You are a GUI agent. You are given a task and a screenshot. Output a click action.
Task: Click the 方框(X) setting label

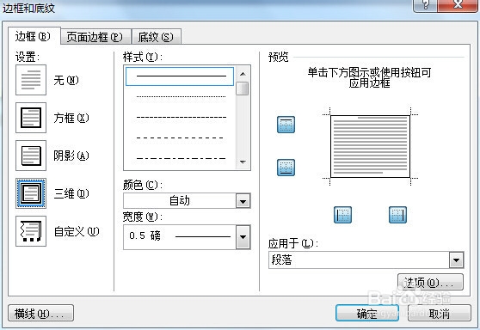71,118
